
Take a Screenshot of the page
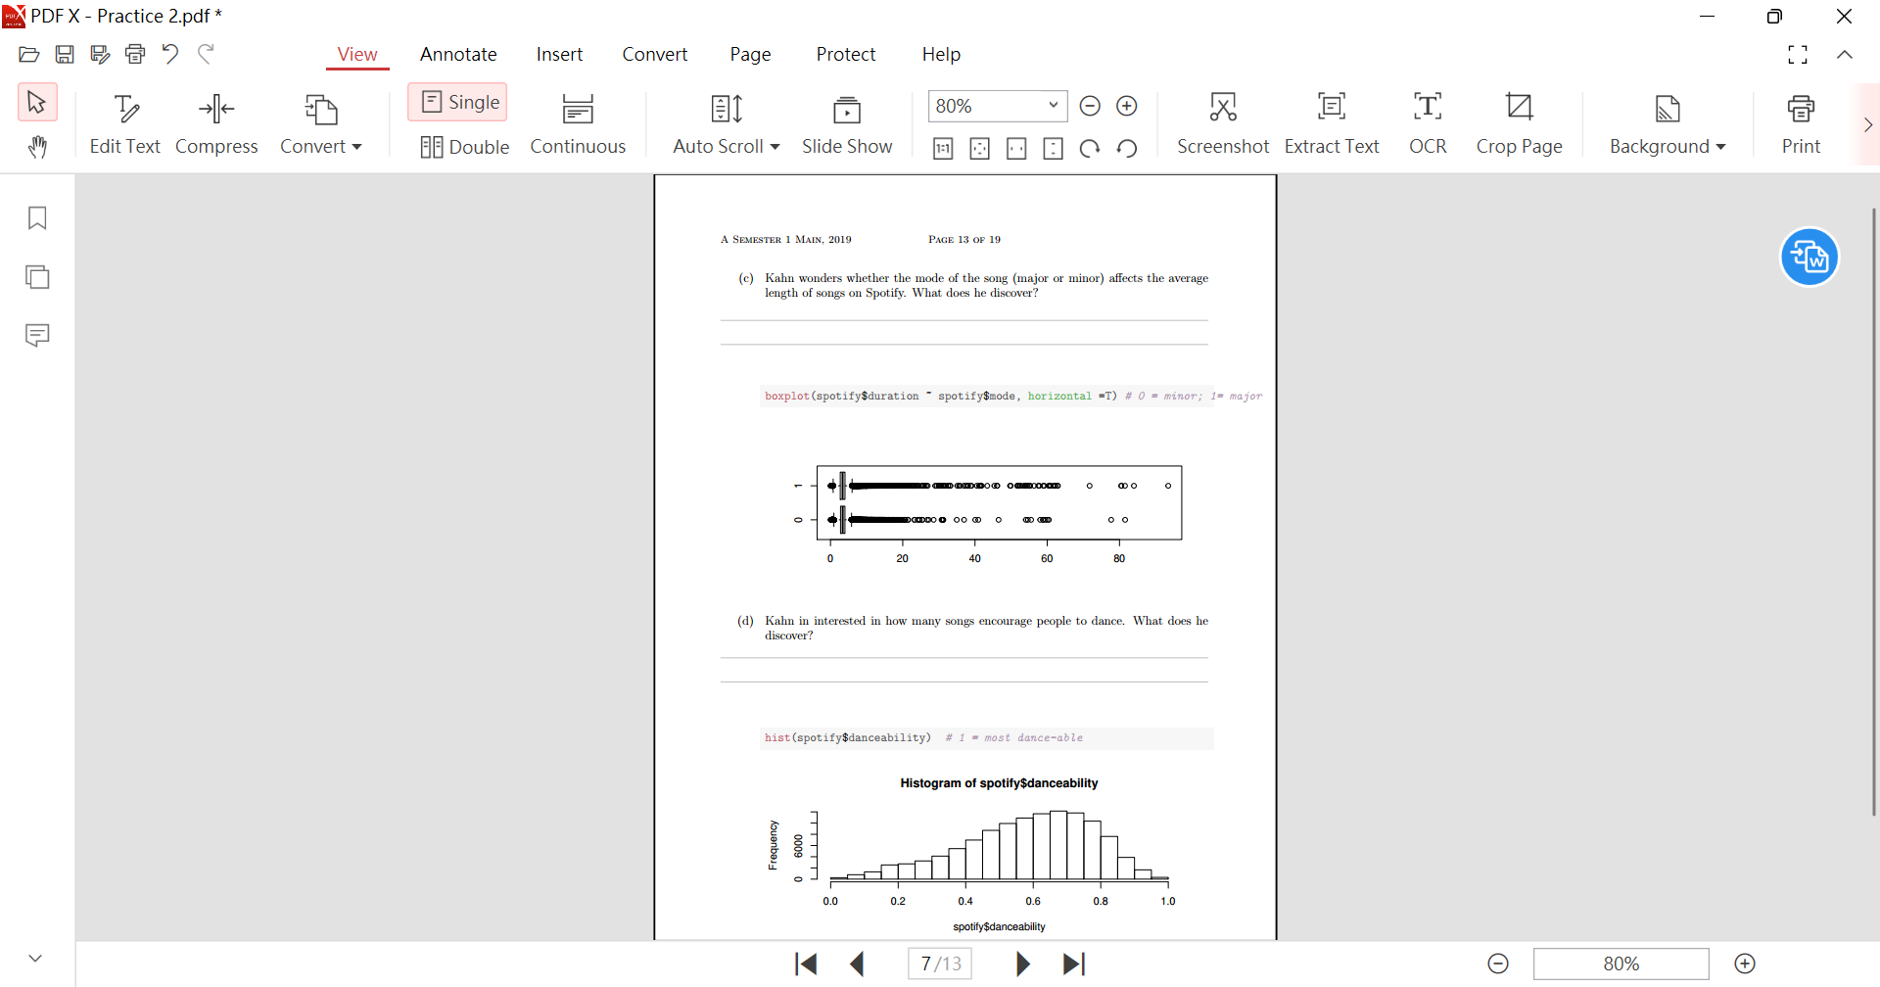(x=1223, y=124)
